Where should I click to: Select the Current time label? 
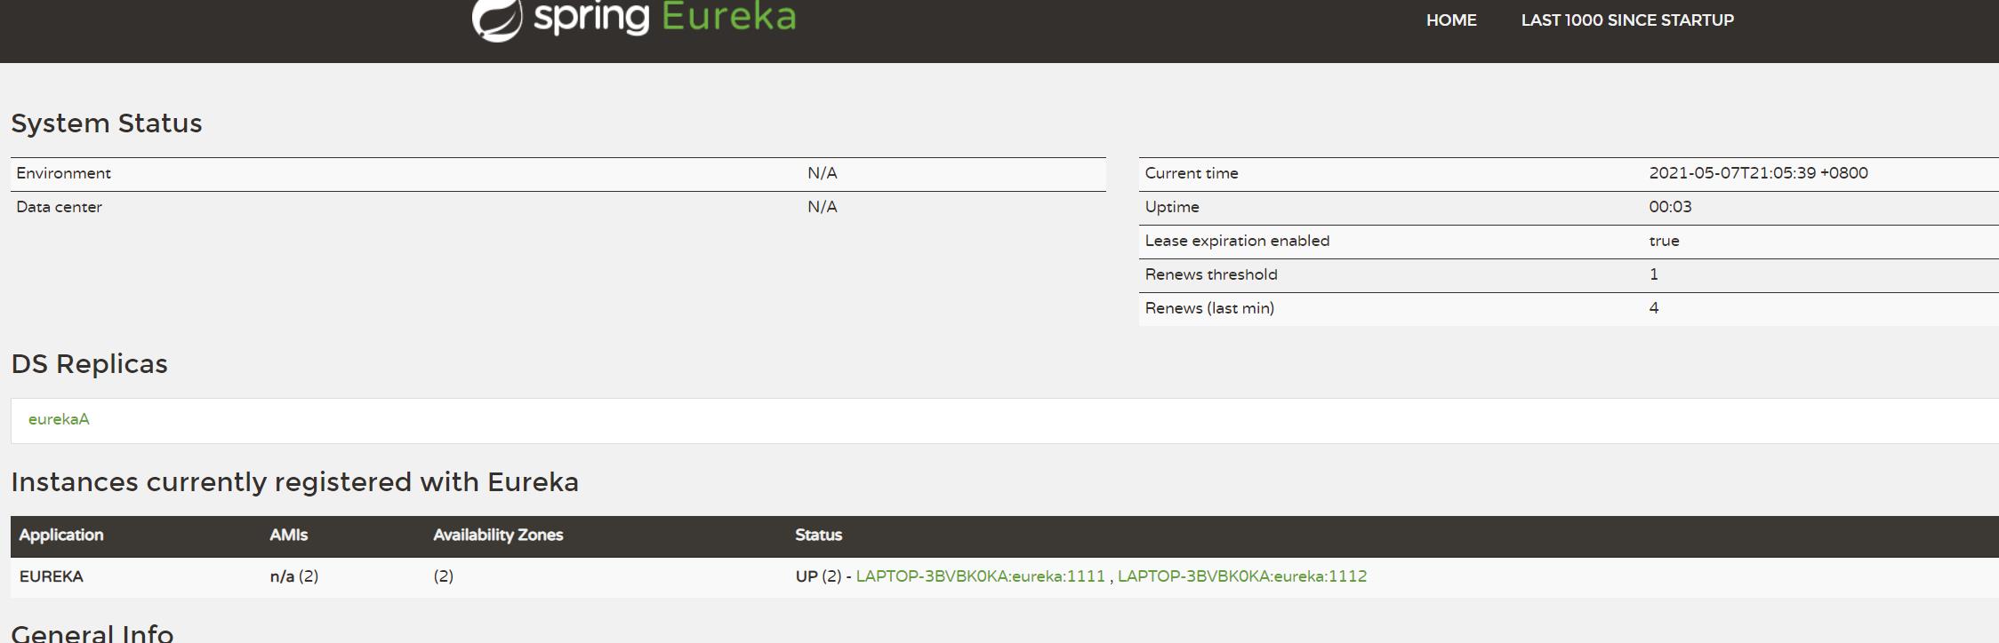tap(1192, 173)
